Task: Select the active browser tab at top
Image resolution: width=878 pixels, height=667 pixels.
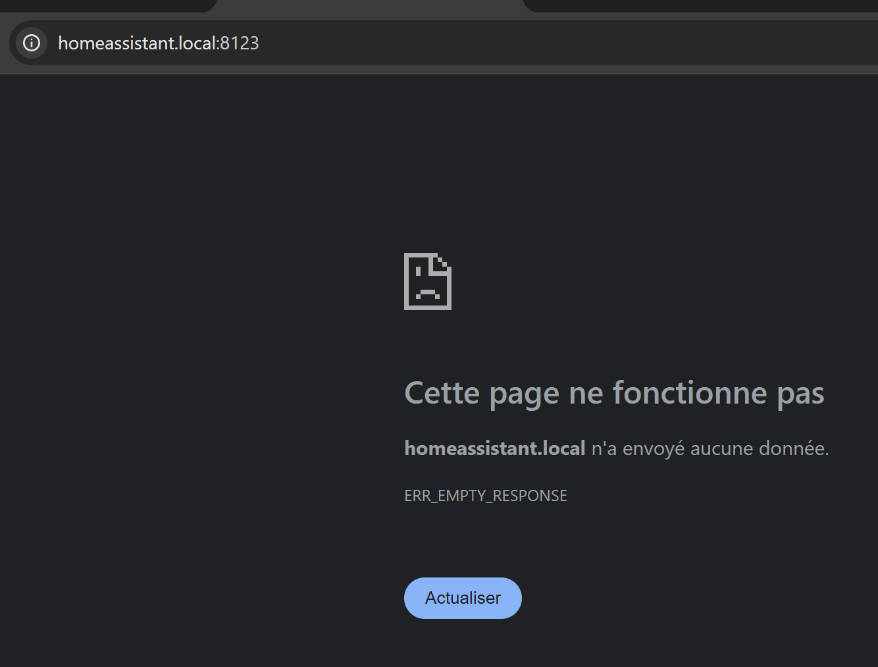Action: point(369,5)
